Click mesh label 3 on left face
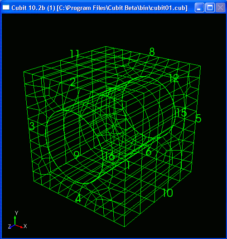Screen dimensions: 227x239 [32, 126]
